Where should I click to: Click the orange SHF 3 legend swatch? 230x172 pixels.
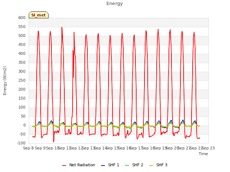tap(151, 166)
